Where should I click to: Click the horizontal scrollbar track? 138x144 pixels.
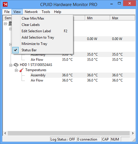(x=69, y=133)
